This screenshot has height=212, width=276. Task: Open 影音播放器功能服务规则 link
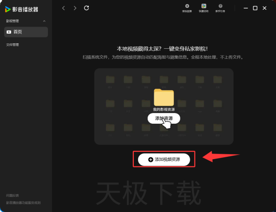click(x=23, y=202)
